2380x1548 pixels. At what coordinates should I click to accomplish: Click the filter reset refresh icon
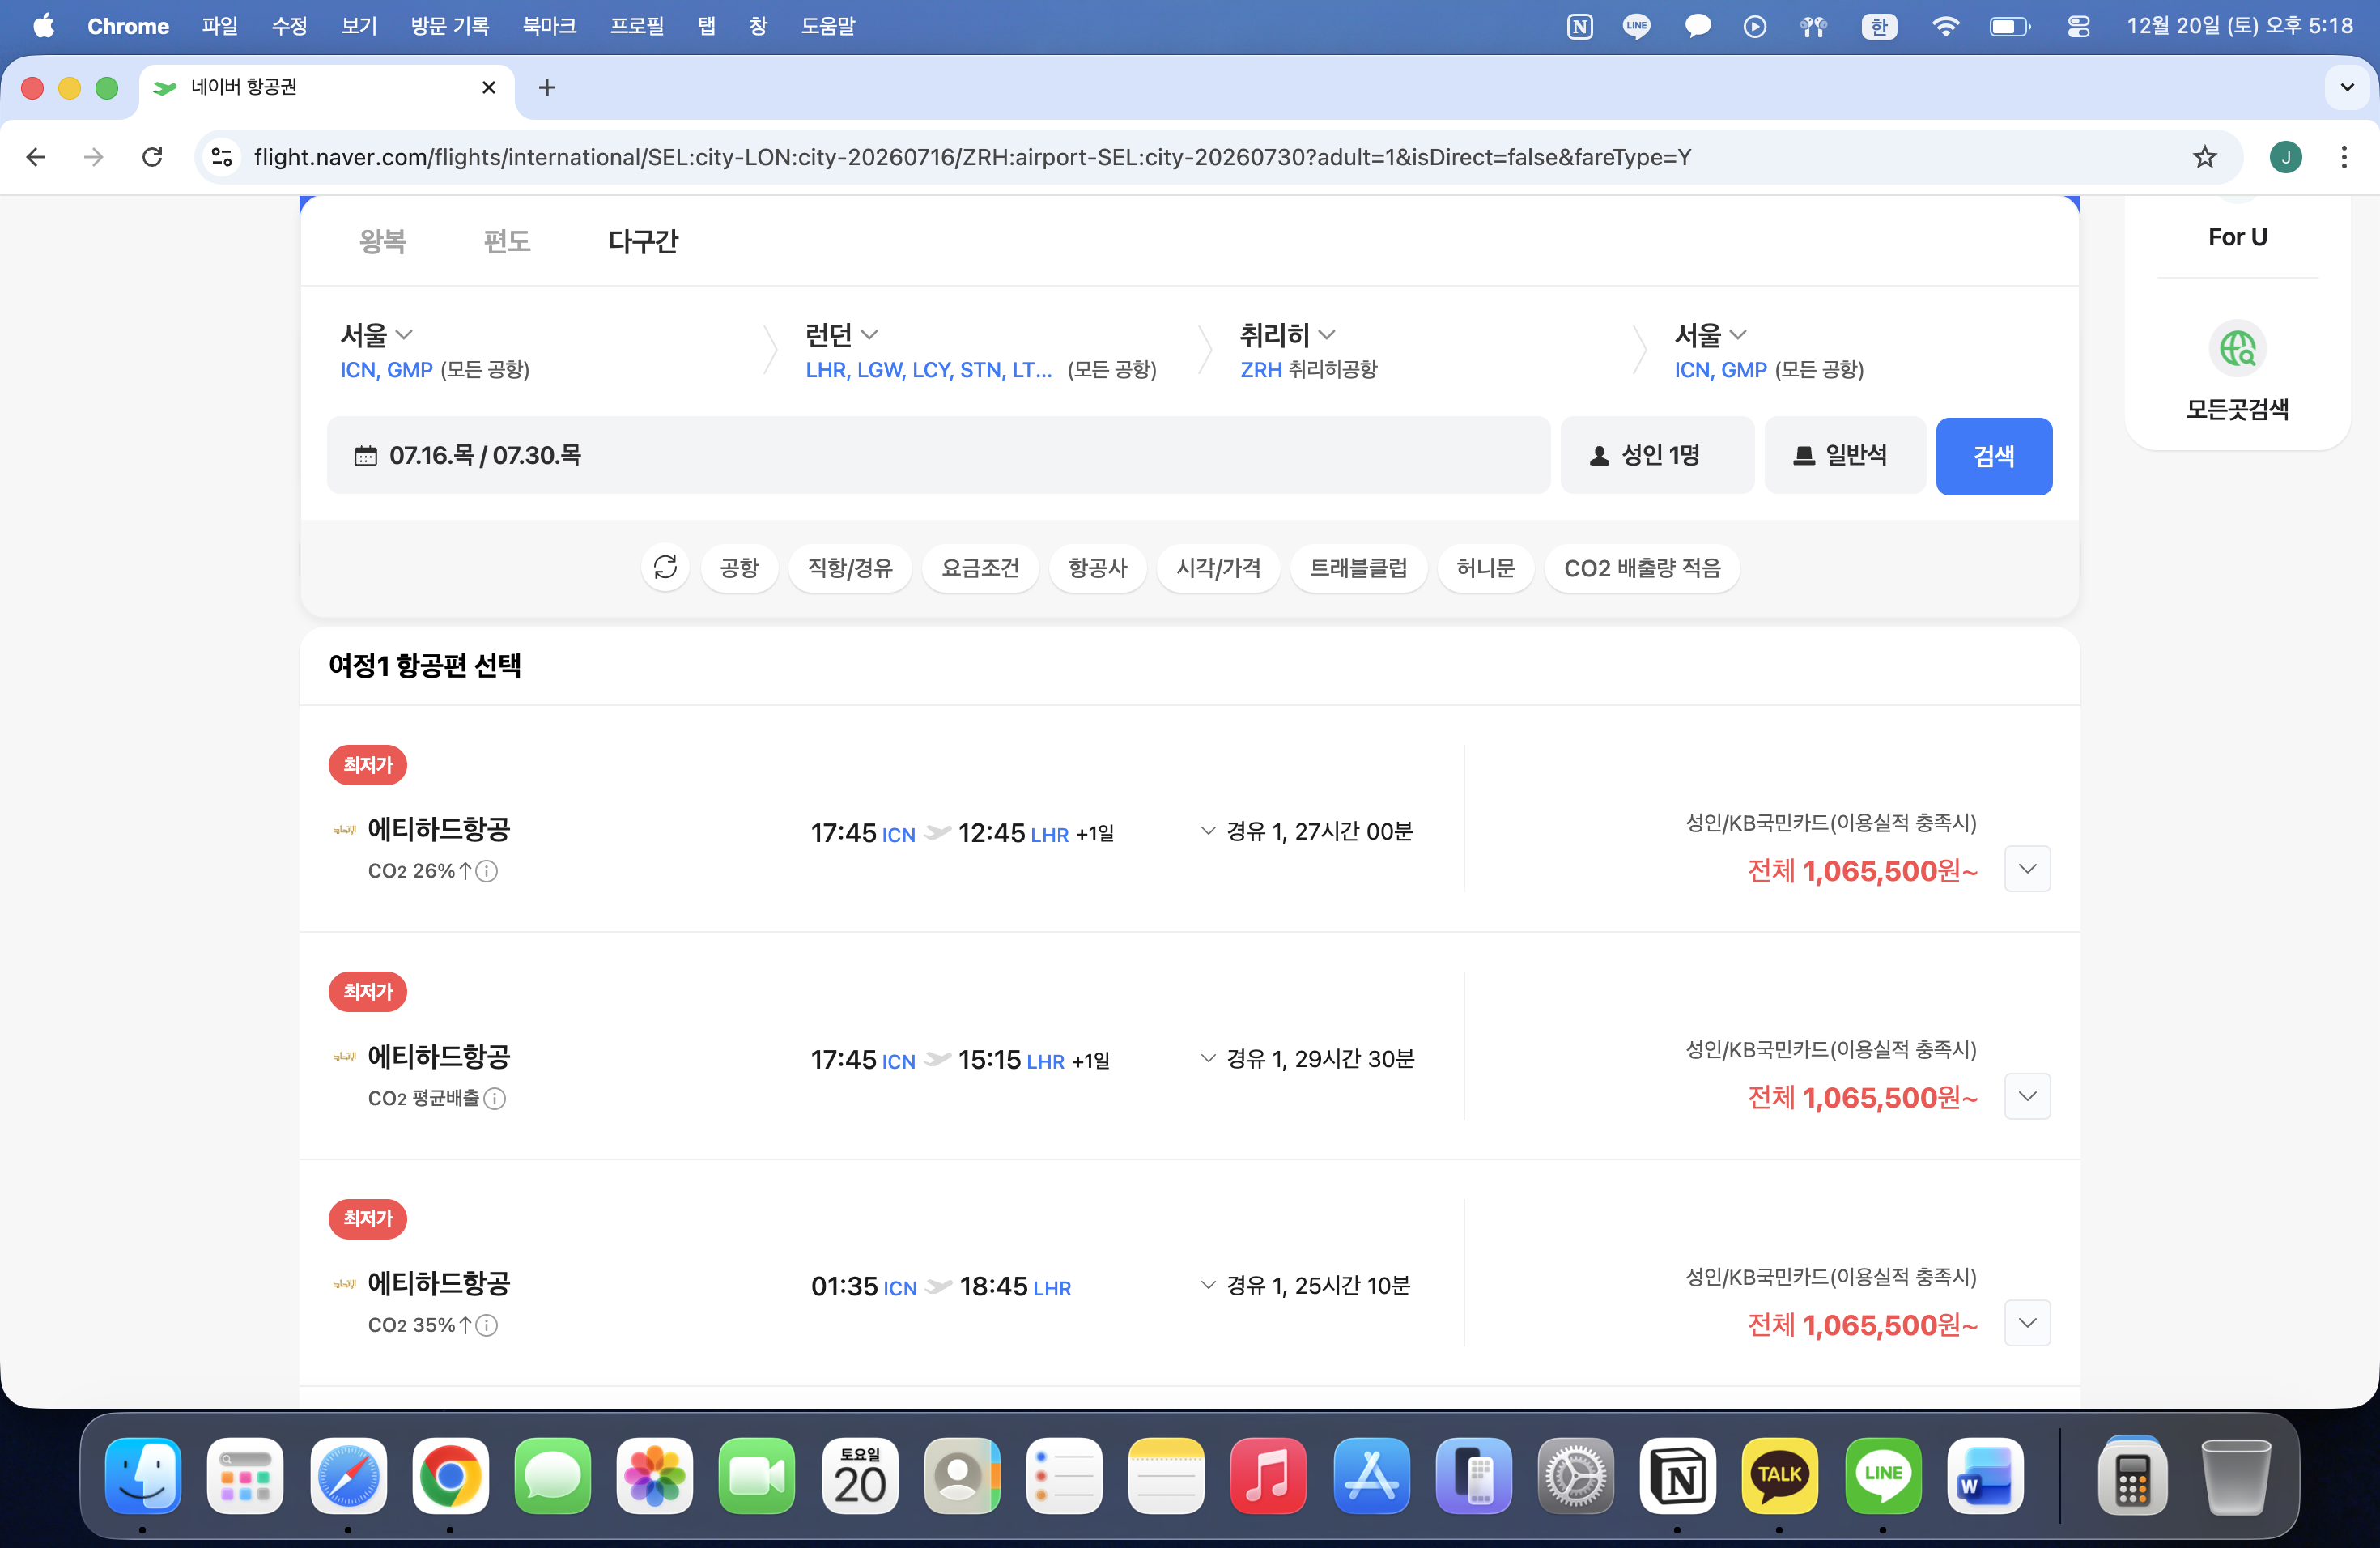click(x=665, y=568)
